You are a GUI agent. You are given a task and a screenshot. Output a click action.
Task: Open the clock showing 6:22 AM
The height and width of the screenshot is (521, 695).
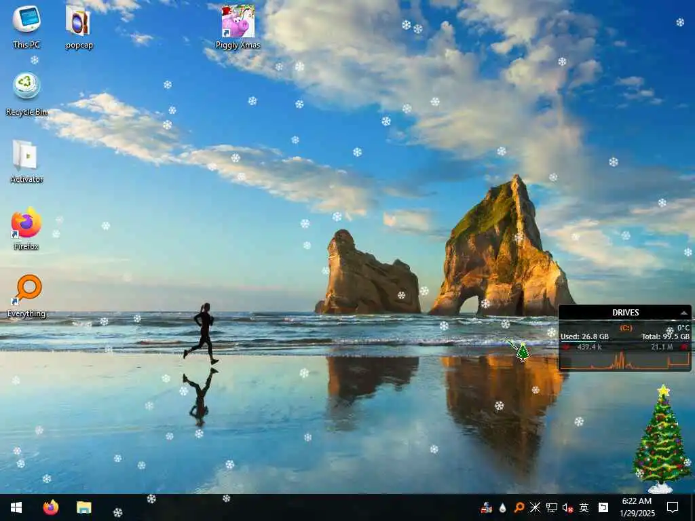pos(637,507)
